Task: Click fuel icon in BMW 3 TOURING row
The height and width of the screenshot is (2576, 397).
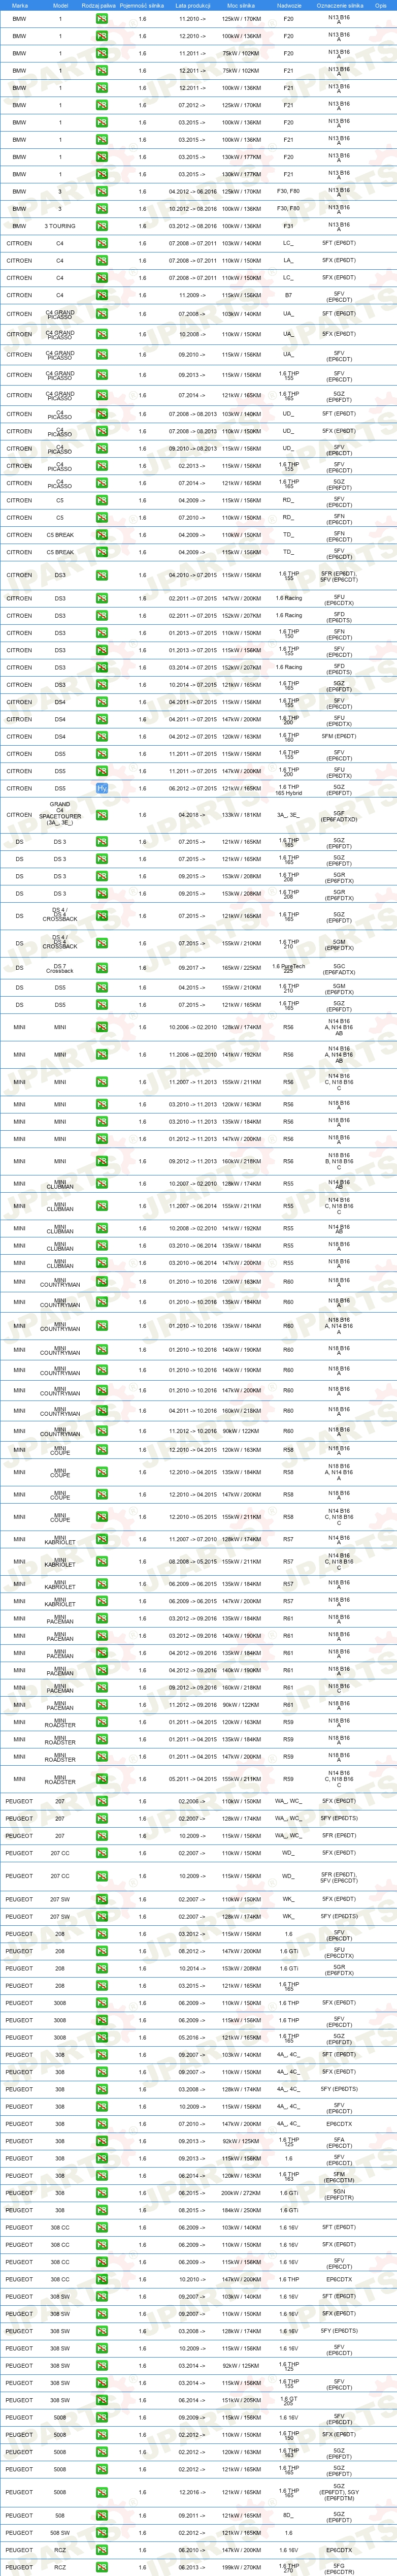Action: click(102, 226)
